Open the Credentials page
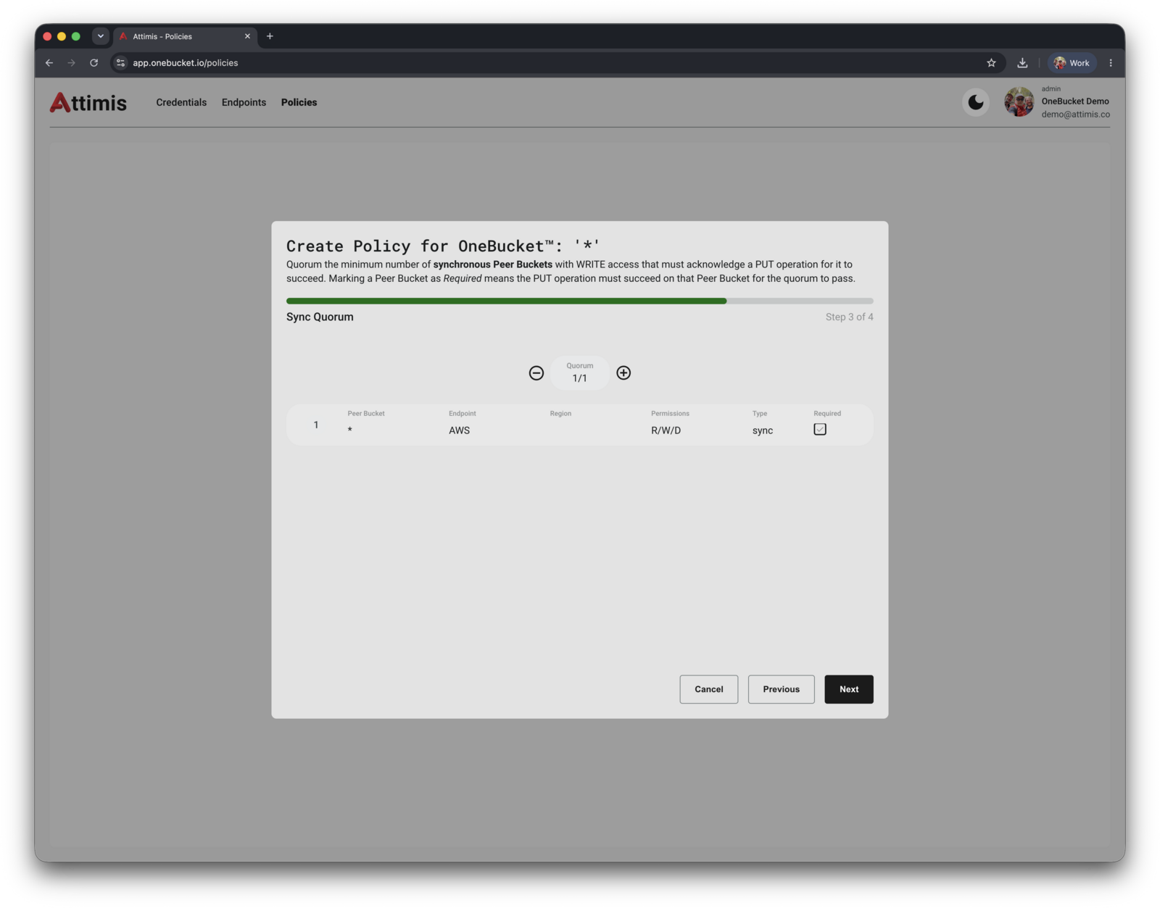Image resolution: width=1160 pixels, height=908 pixels. (x=181, y=102)
